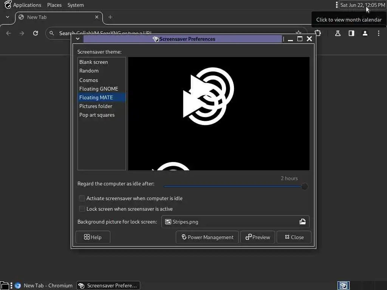Select the Random screensaver theme
The height and width of the screenshot is (290, 387).
101,71
